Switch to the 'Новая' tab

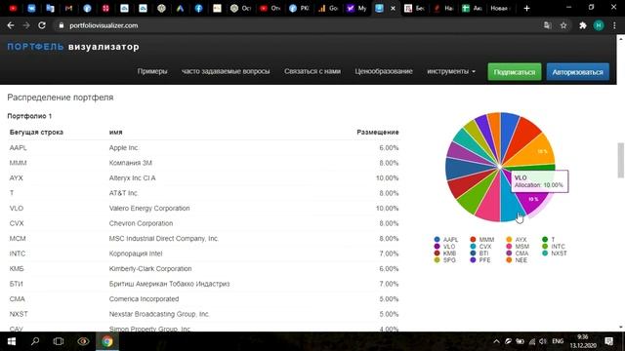(500, 8)
